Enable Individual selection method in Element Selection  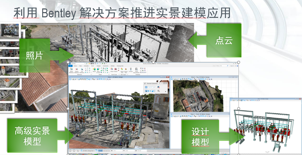tap(146, 87)
